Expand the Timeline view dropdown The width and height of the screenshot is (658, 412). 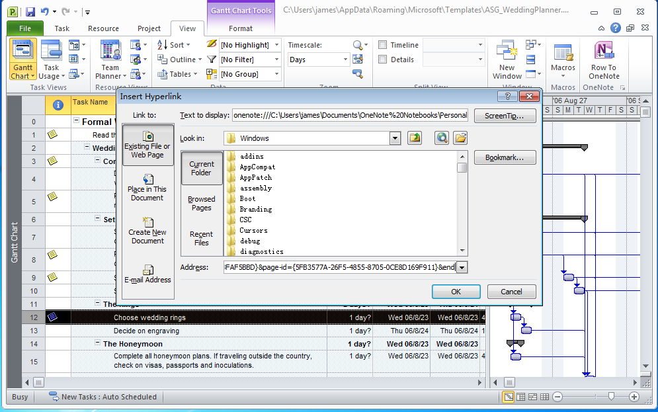point(480,45)
